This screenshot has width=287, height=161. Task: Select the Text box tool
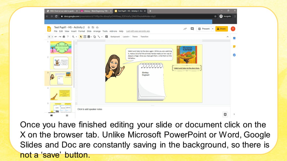coord(85,37)
